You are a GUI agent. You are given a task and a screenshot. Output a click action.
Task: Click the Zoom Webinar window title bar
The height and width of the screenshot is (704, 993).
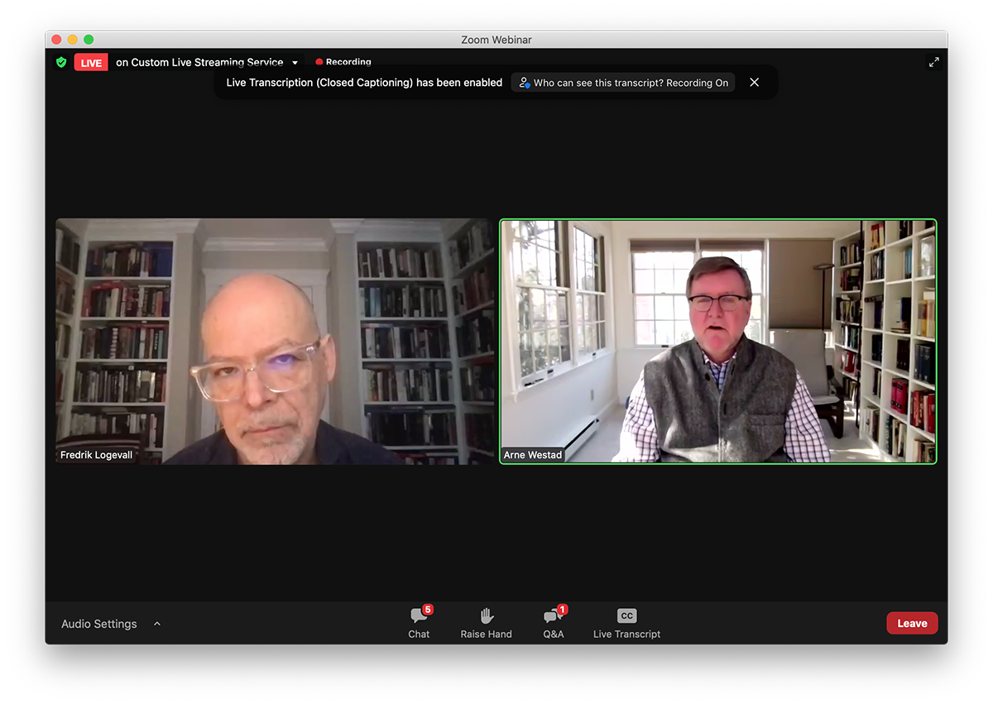click(x=496, y=40)
